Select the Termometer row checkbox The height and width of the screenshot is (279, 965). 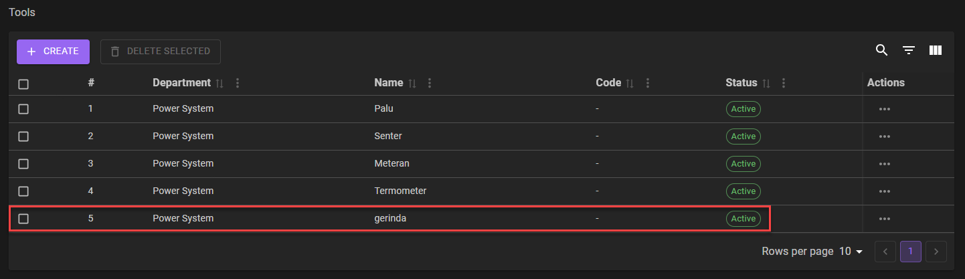[23, 191]
